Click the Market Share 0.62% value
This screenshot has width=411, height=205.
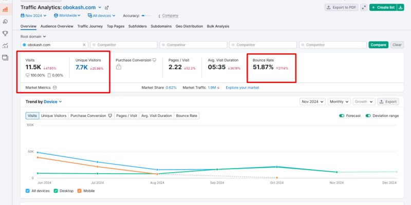click(171, 88)
